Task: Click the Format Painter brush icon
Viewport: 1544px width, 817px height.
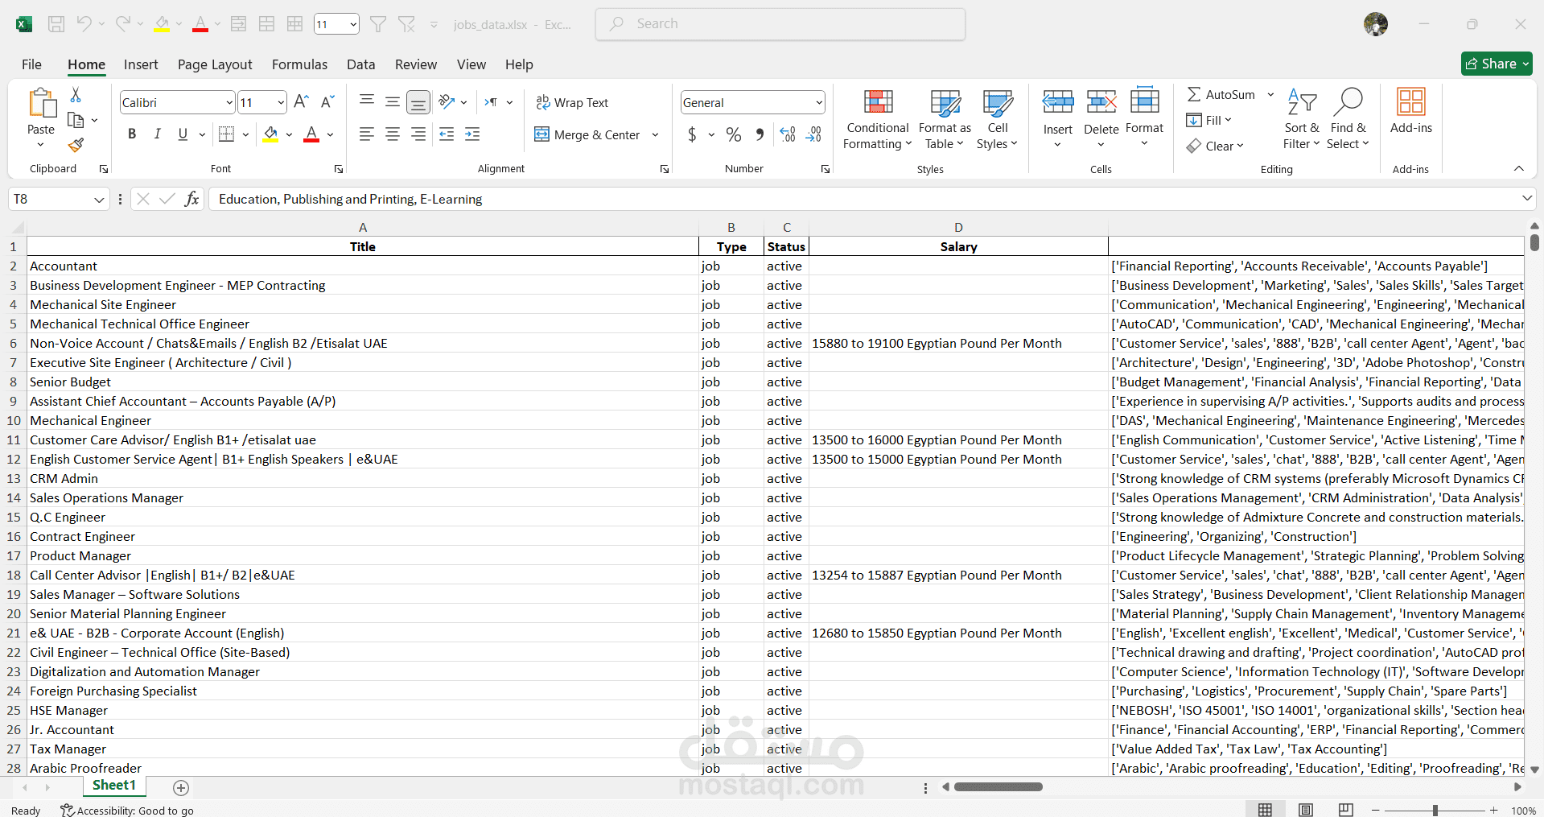Action: tap(76, 146)
